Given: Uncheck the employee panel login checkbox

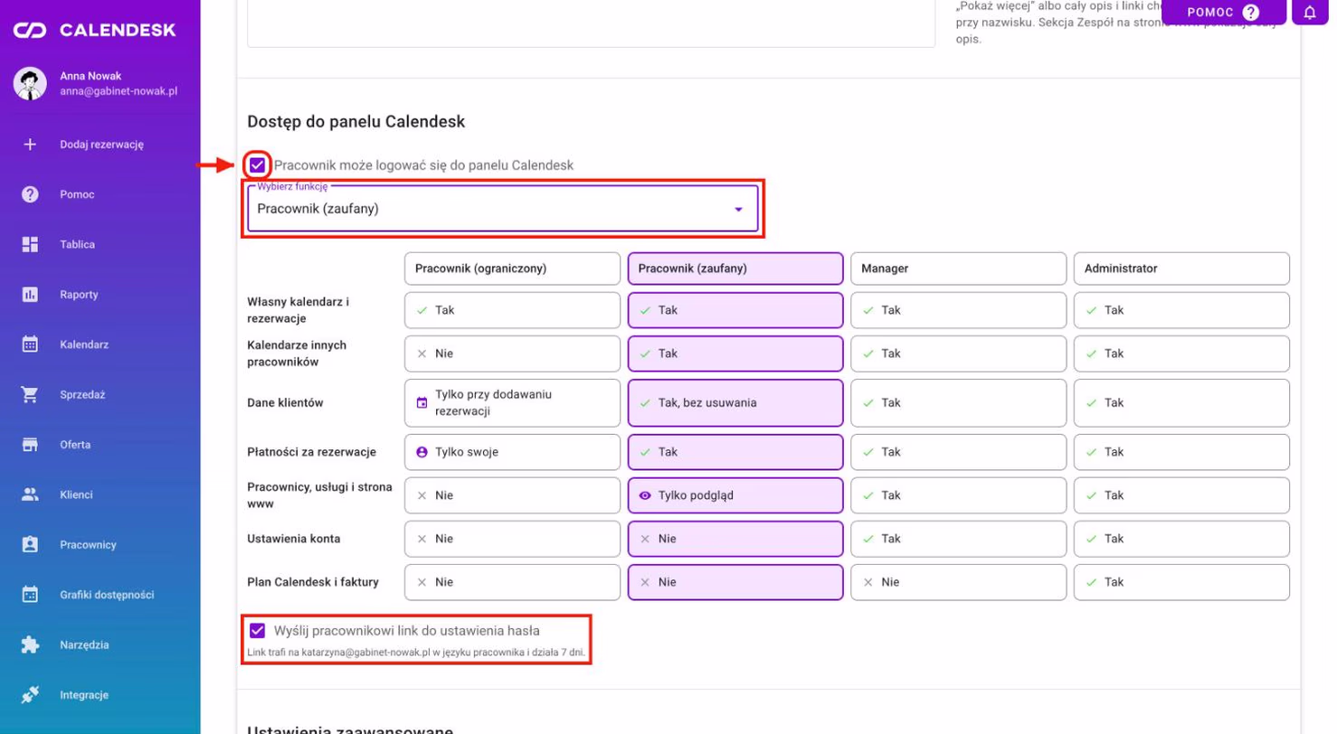Looking at the screenshot, I should (x=258, y=165).
